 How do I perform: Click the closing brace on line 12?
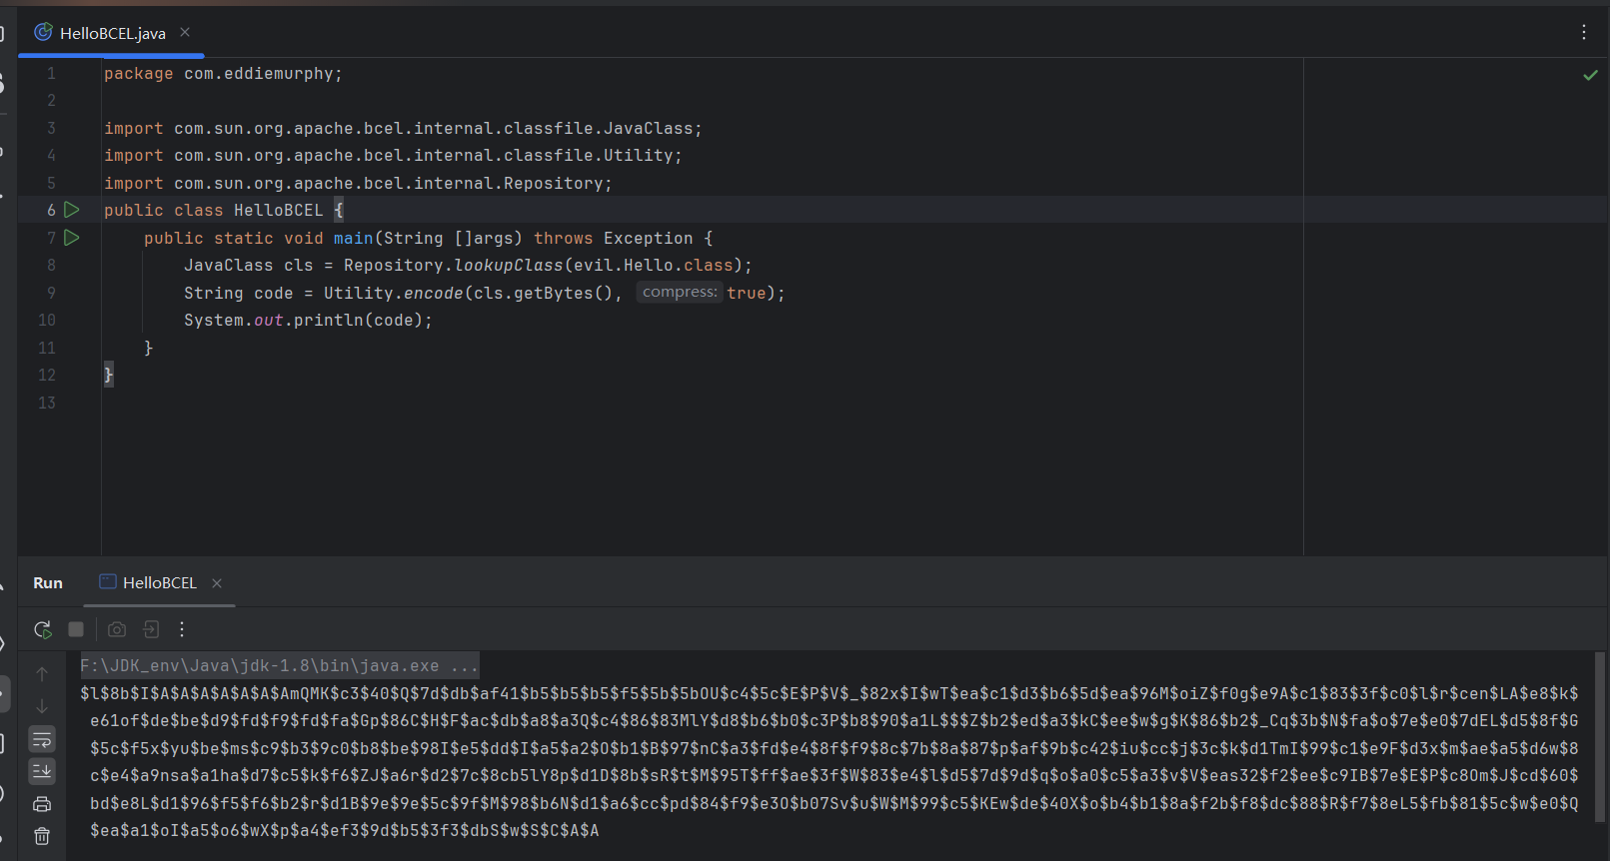coord(109,376)
